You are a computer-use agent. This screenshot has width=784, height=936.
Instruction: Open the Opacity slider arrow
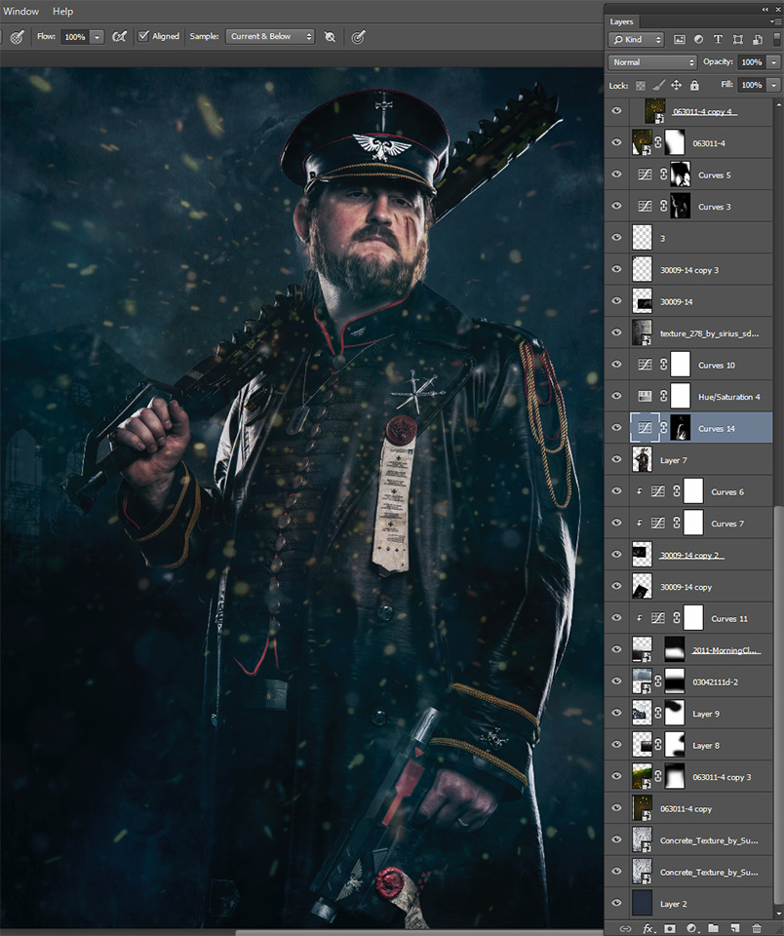point(774,62)
